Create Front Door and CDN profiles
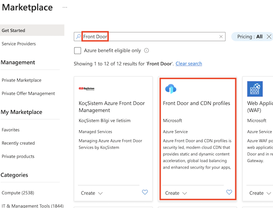This screenshot has width=273, height=208. click(172, 193)
